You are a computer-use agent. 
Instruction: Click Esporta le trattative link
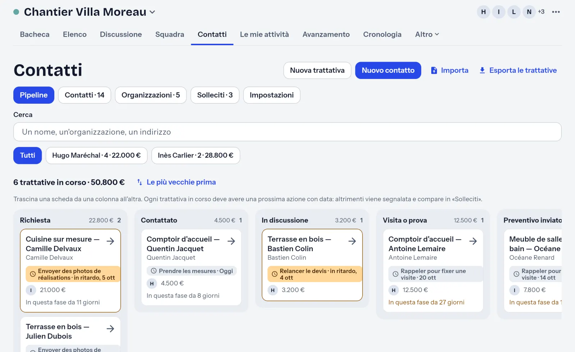(518, 70)
